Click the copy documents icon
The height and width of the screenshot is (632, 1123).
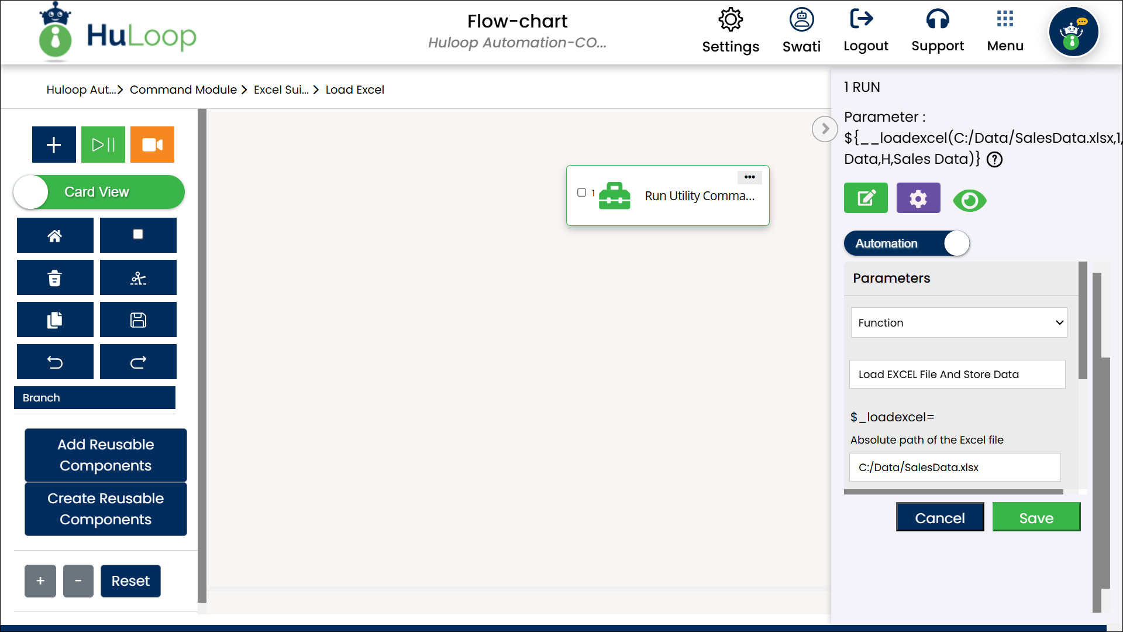pos(55,320)
